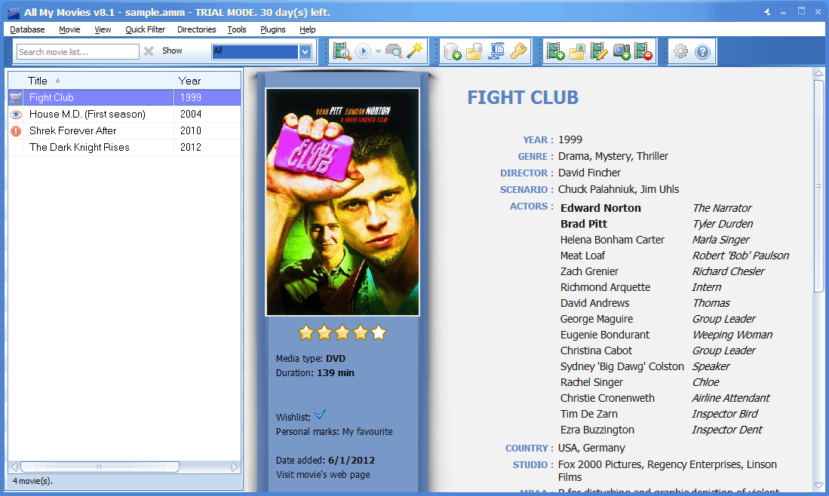
Task: Click the print preview icon
Action: [x=394, y=51]
